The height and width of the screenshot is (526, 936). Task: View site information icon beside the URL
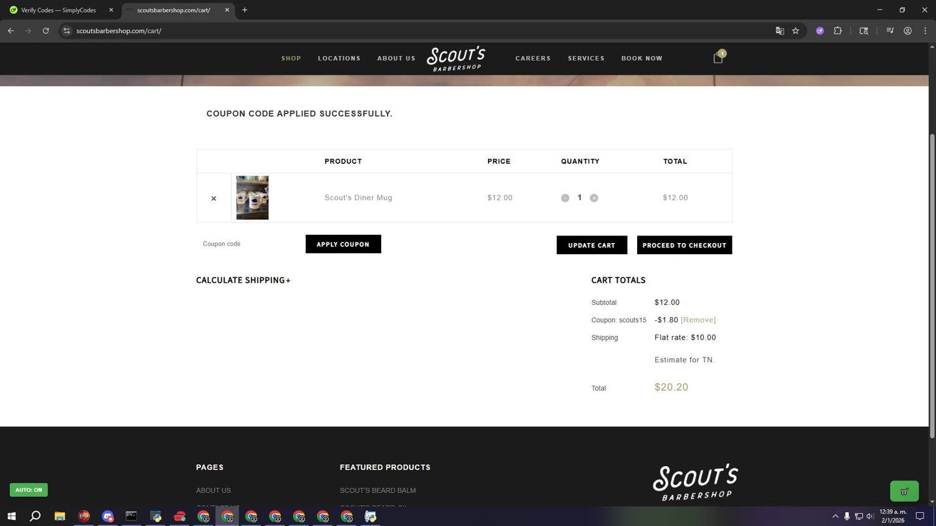tap(67, 31)
